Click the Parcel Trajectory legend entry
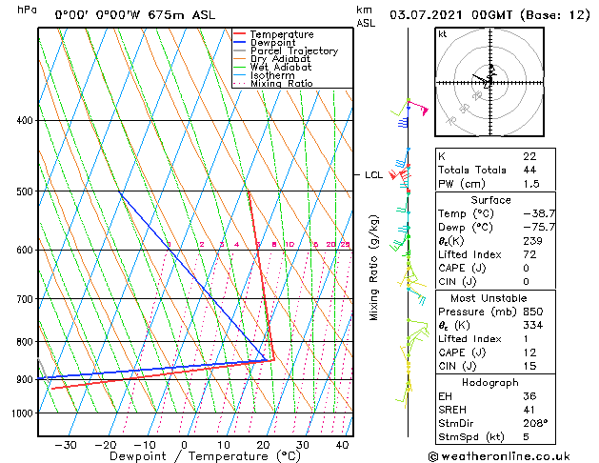Image resolution: width=599 pixels, height=463 pixels. [x=286, y=50]
